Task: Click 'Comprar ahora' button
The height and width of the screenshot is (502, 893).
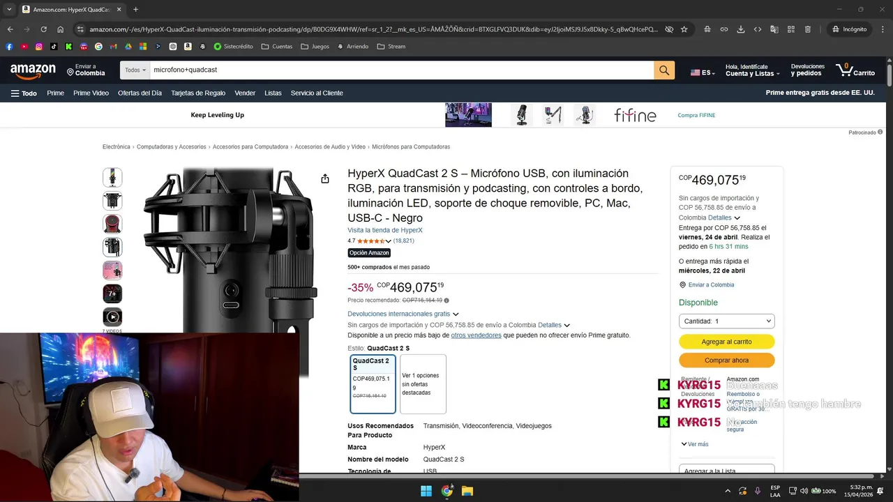Action: pyautogui.click(x=726, y=360)
